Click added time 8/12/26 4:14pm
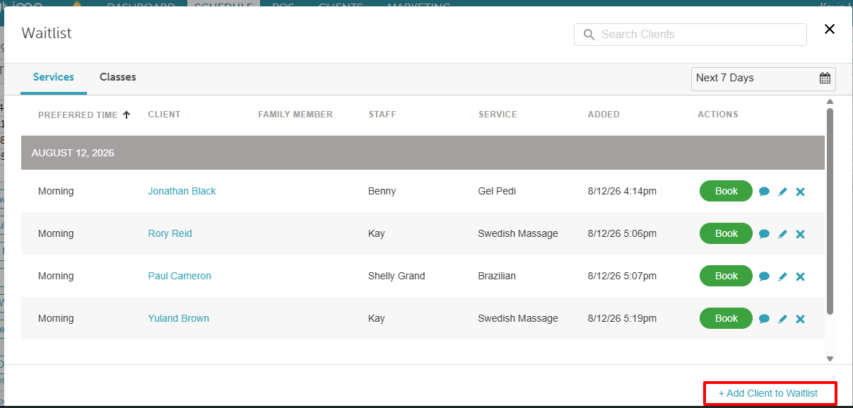 (x=622, y=191)
